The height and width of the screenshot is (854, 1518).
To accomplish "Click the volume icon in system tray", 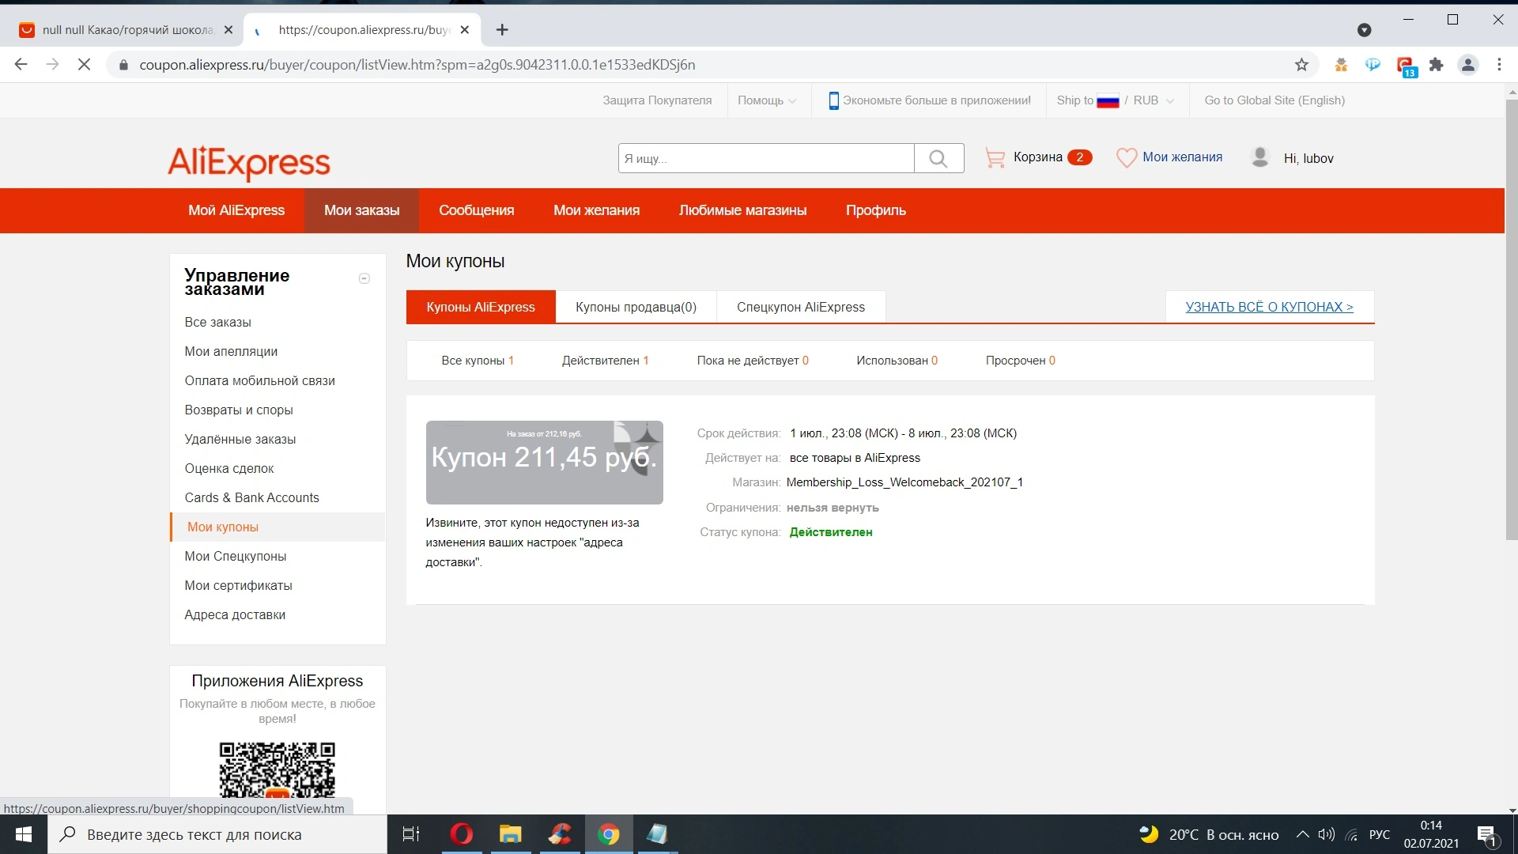I will coord(1327,834).
